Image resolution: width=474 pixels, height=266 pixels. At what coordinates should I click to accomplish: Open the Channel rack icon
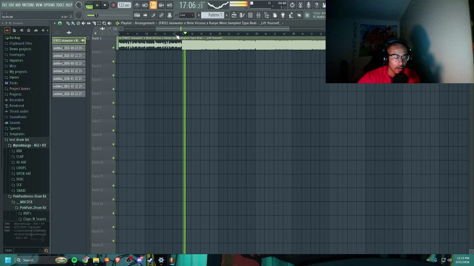[x=250, y=15]
